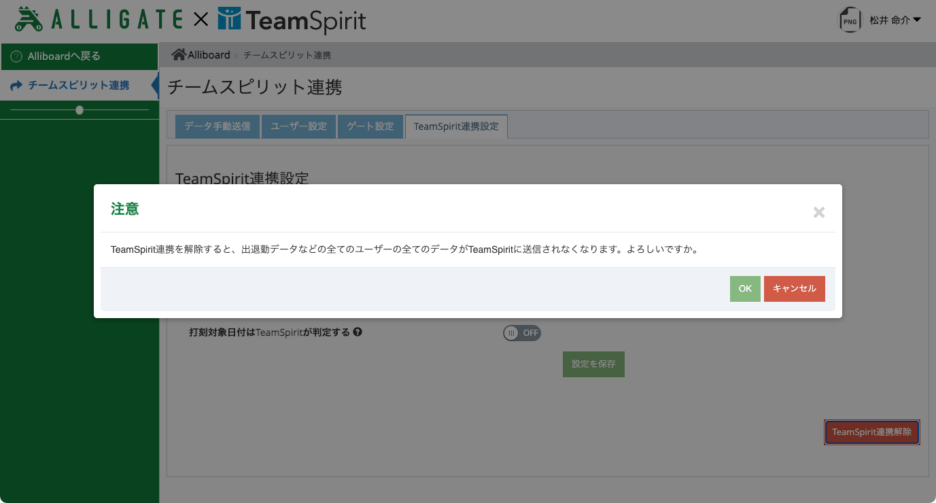936x503 pixels.
Task: Click the PNG user avatar thumbnail
Action: pyautogui.click(x=850, y=20)
